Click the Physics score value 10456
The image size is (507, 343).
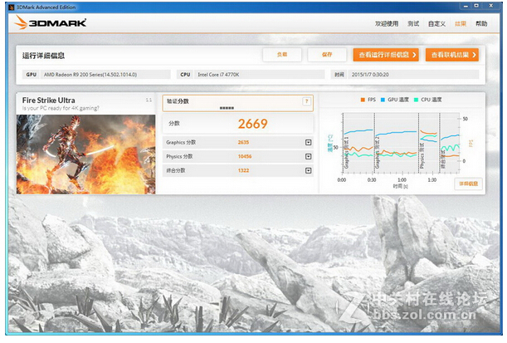245,157
